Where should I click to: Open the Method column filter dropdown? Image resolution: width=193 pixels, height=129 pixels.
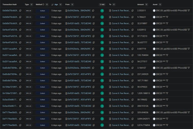click(47, 5)
